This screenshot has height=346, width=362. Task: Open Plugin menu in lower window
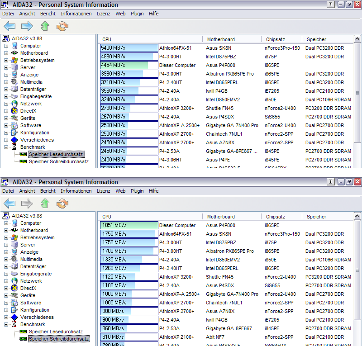coord(137,191)
